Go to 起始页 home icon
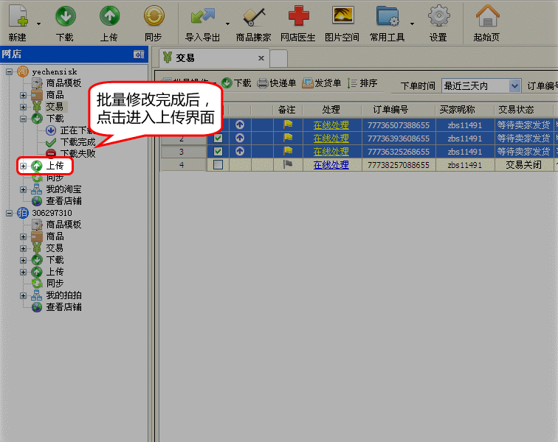 pos(488,16)
